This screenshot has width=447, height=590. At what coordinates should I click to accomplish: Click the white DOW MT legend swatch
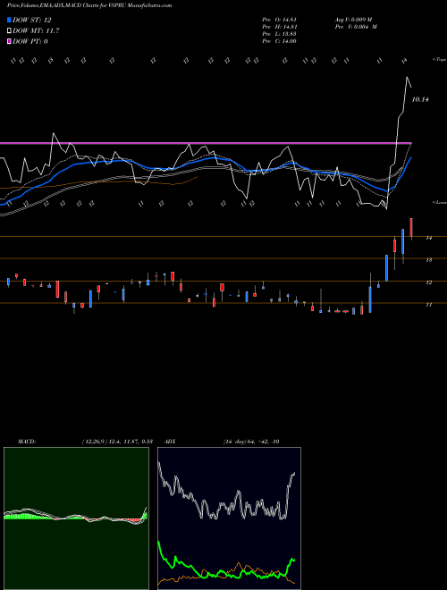point(9,31)
